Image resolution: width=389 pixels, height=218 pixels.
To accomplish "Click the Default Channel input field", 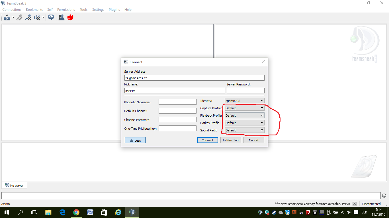I will pos(177,111).
